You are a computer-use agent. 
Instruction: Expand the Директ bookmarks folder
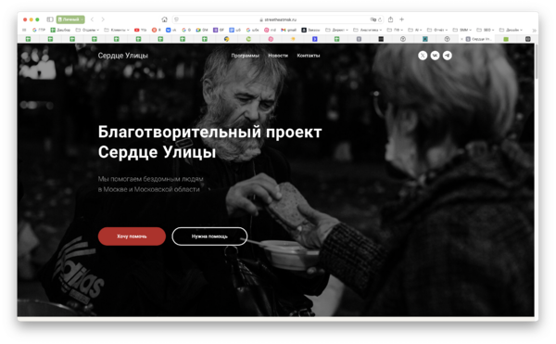pos(337,31)
